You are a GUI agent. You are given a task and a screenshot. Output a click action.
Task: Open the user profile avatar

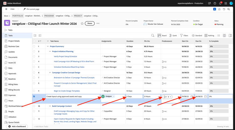(231, 3)
